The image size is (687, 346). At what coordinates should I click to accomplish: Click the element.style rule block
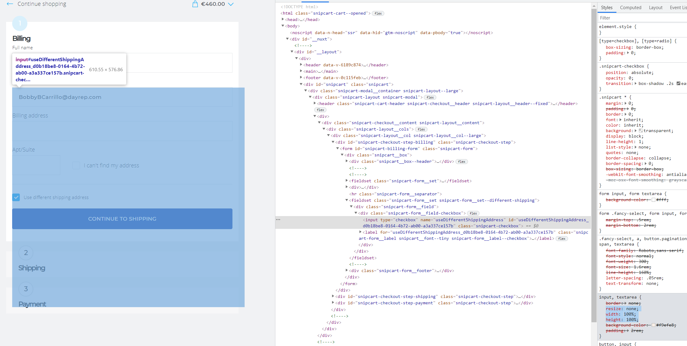pos(642,30)
